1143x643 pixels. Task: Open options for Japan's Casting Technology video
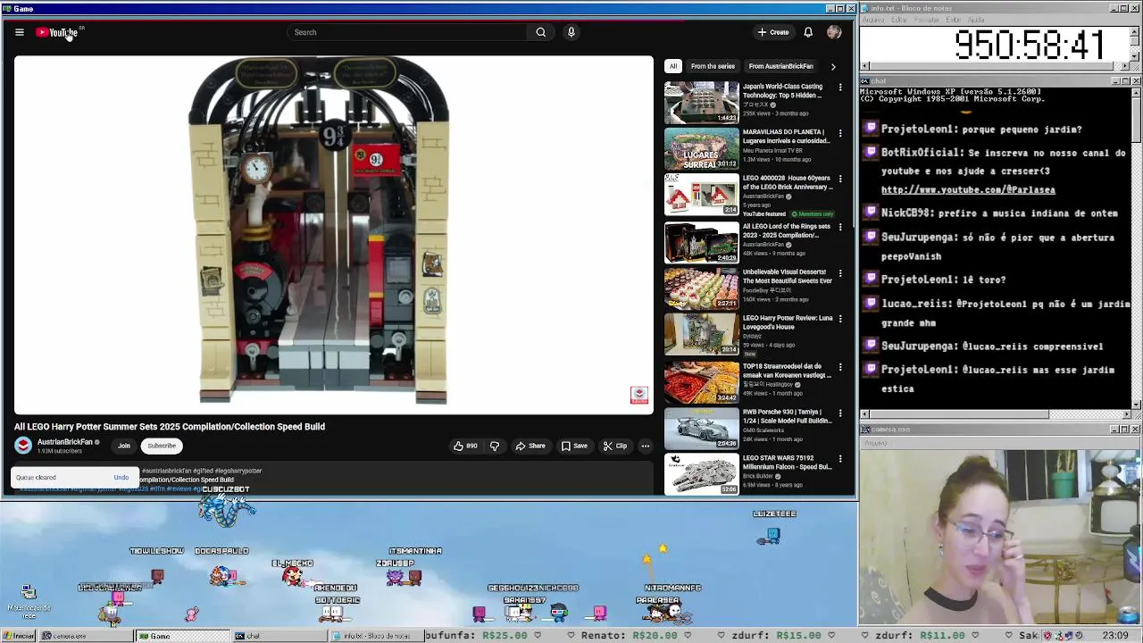pyautogui.click(x=840, y=88)
